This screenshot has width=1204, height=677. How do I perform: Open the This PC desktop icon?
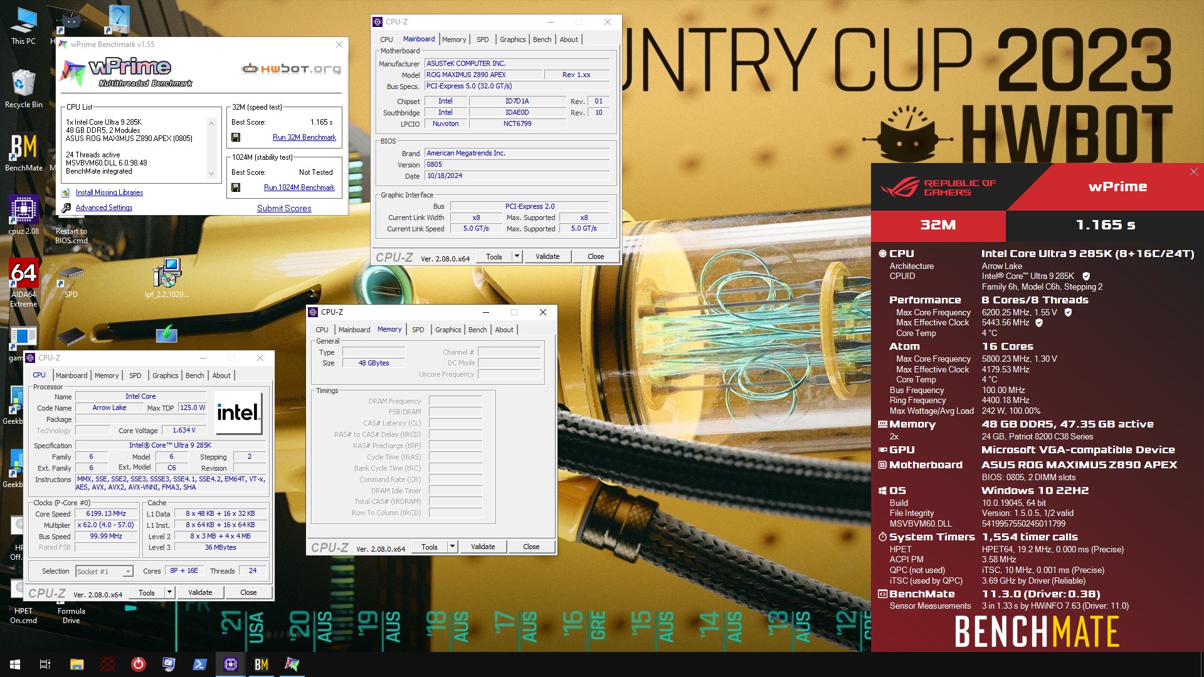(23, 25)
